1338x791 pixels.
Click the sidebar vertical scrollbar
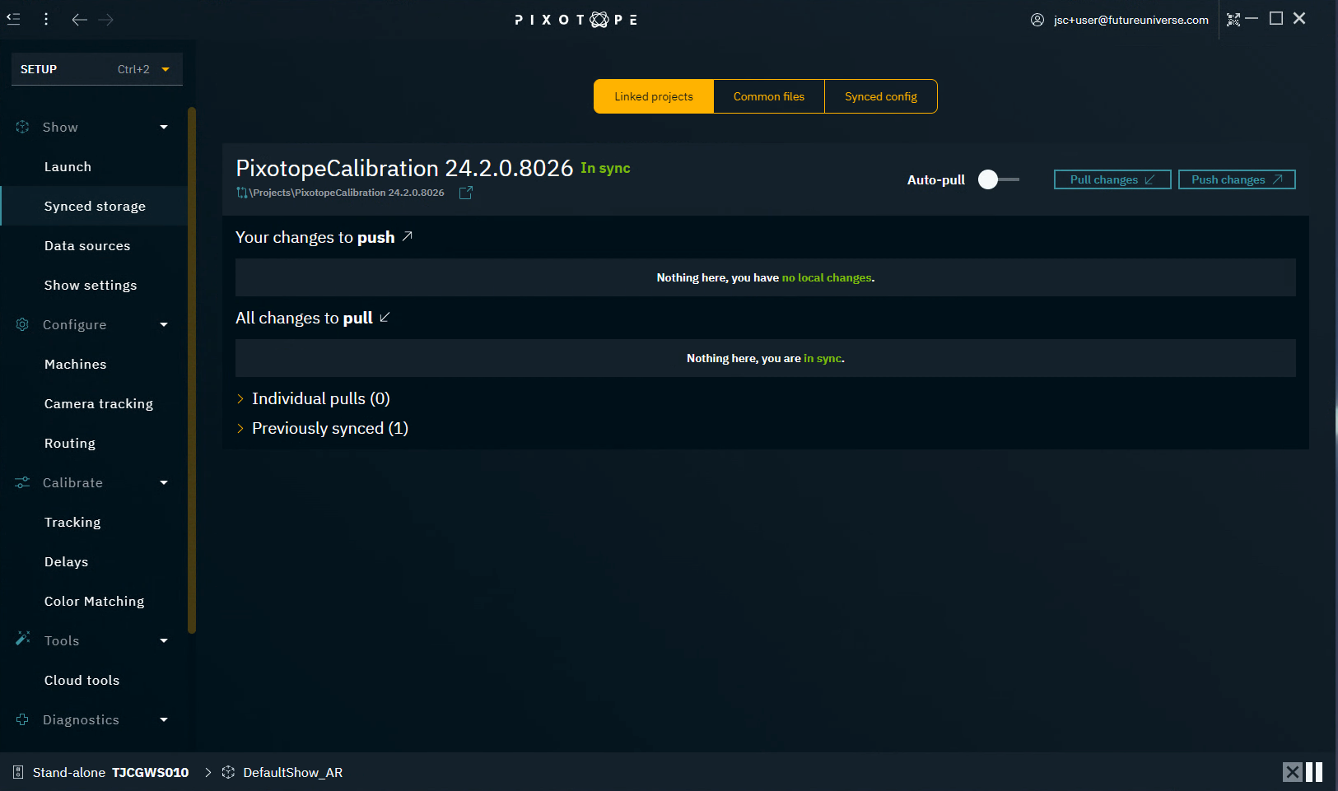(192, 370)
